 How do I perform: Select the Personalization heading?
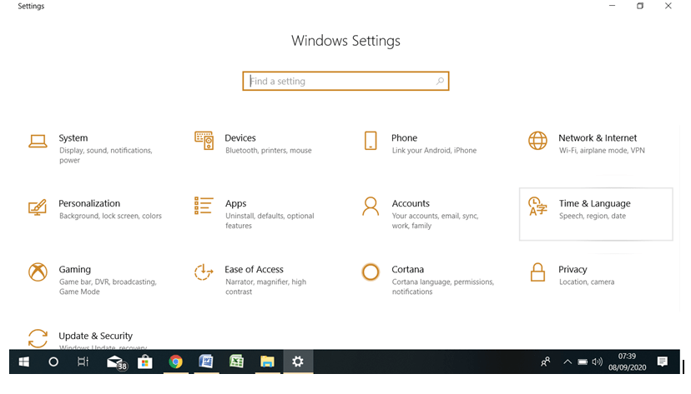tap(89, 203)
